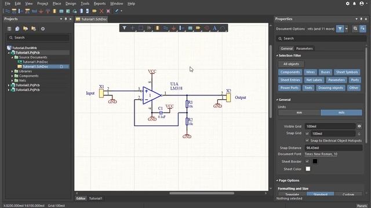
Task: Open the Times New Roman, 10 font link
Action: [x=321, y=154]
